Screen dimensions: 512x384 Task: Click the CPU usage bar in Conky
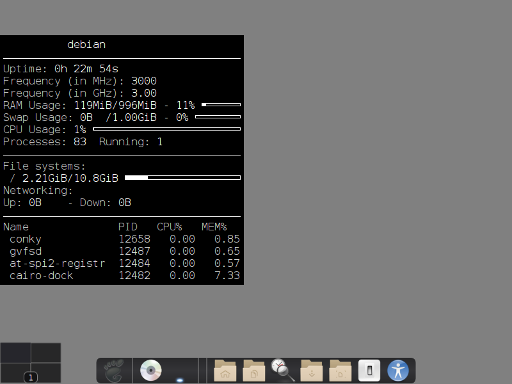coord(166,128)
